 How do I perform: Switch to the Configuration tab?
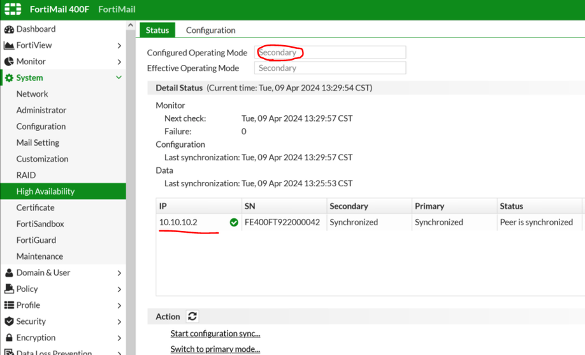tap(210, 30)
